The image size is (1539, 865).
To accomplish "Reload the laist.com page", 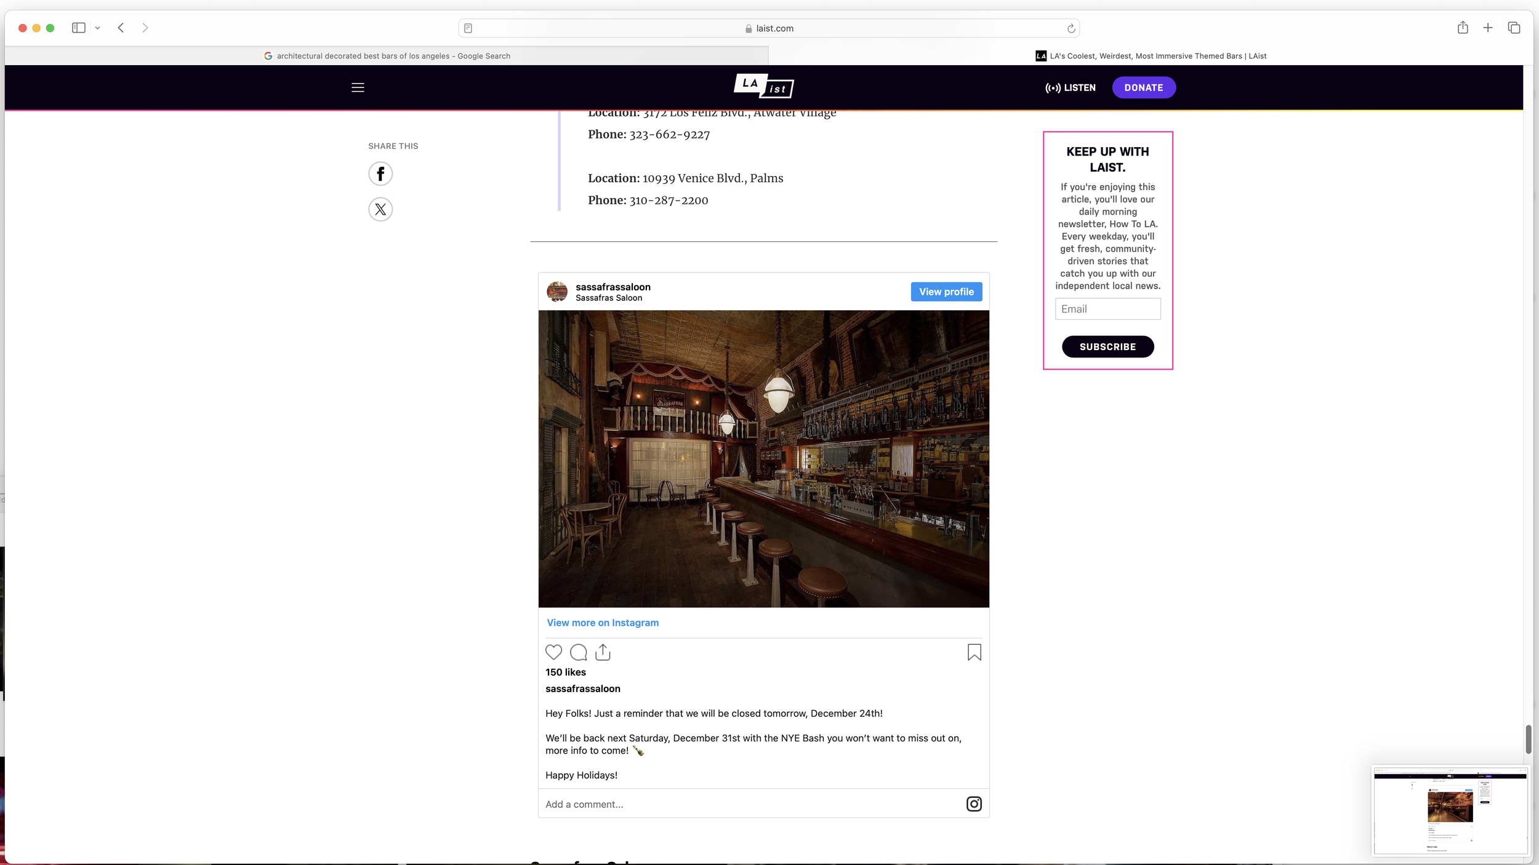I will (1071, 28).
